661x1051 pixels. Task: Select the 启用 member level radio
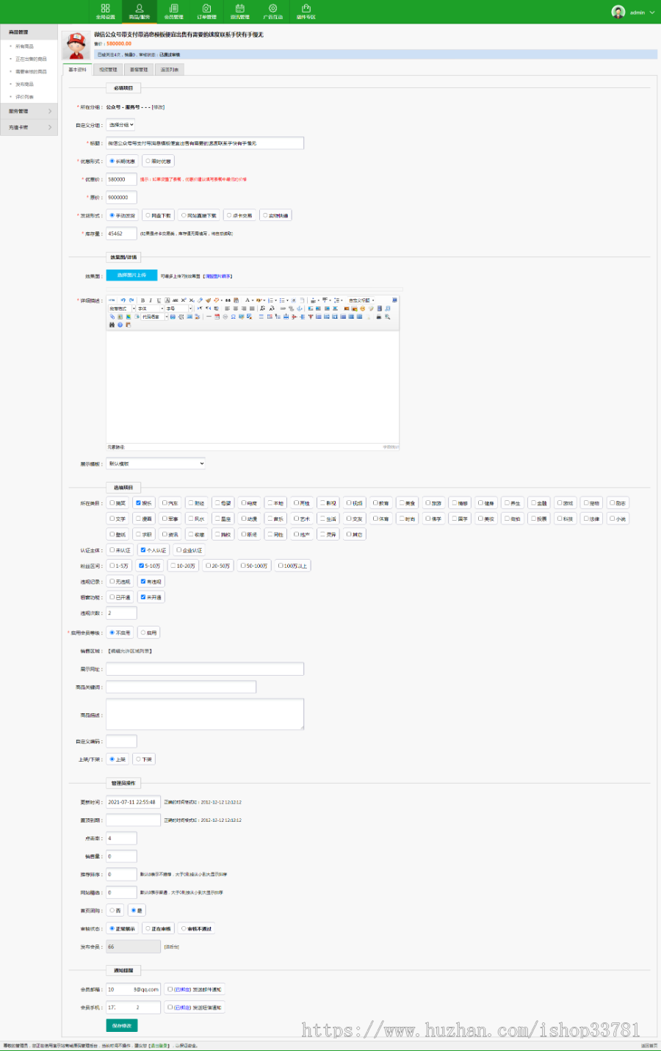point(143,632)
